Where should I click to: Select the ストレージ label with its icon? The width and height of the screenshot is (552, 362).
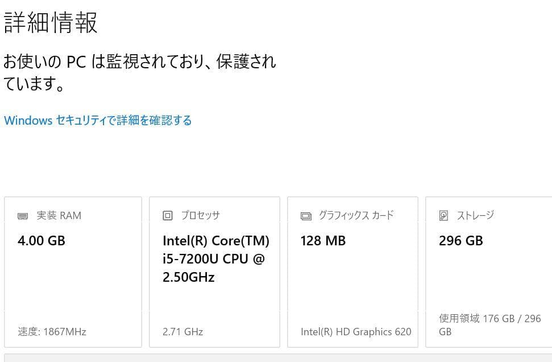[x=467, y=216]
